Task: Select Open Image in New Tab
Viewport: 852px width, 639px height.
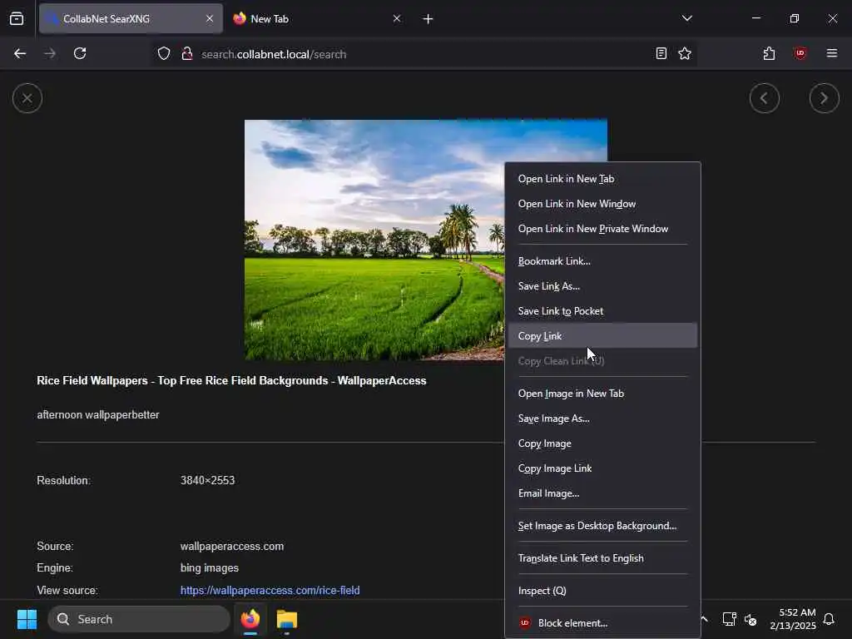Action: click(602, 394)
